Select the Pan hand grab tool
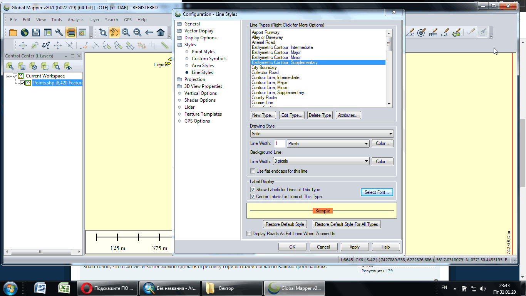Image resolution: width=526 pixels, height=296 pixels. click(114, 33)
